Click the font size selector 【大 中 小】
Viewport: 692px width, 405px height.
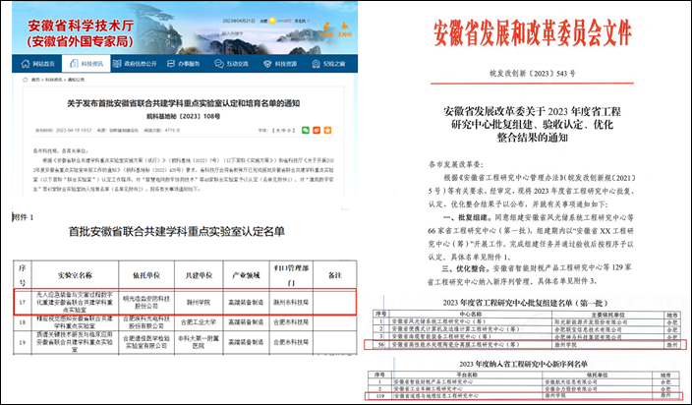click(x=283, y=131)
